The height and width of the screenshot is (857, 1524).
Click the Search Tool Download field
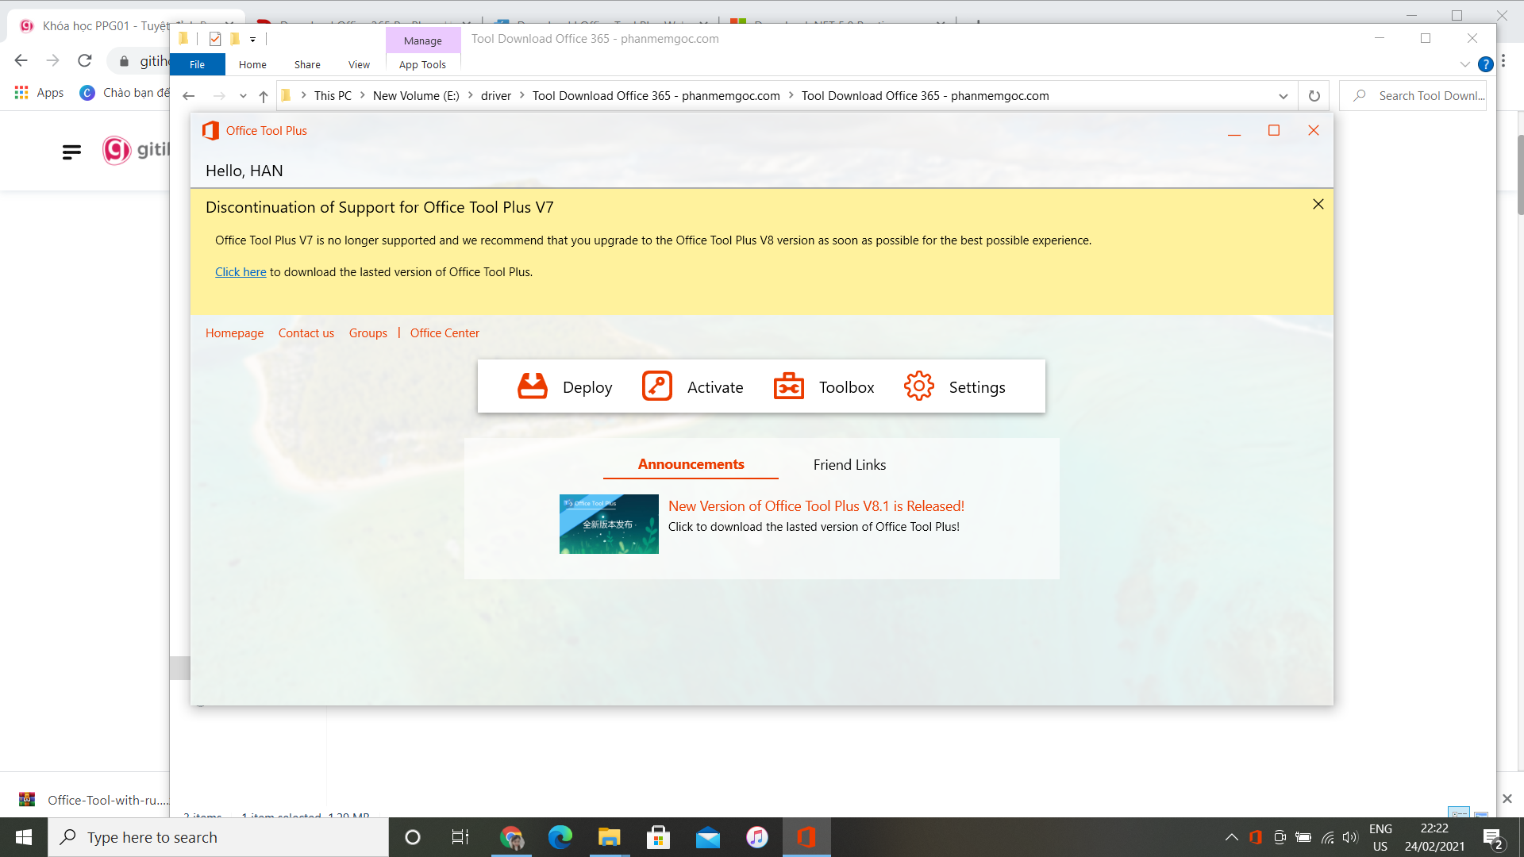(1413, 96)
